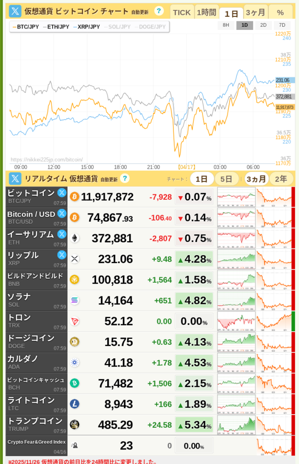This screenshot has width=299, height=464.
Task: Choose the 5日 mini-chart period button
Action: (x=227, y=179)
